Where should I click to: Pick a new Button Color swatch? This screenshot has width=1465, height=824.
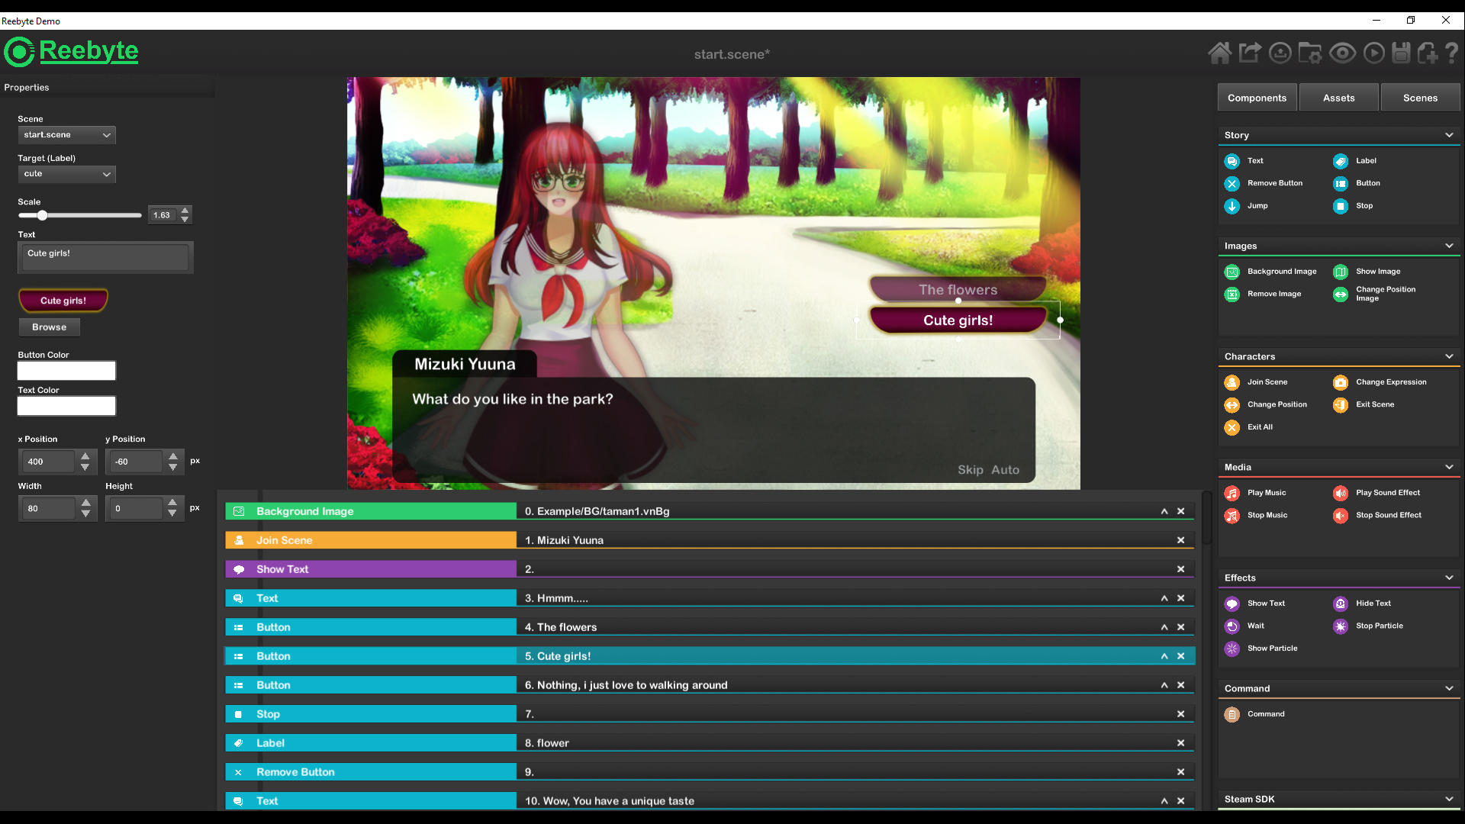(66, 370)
